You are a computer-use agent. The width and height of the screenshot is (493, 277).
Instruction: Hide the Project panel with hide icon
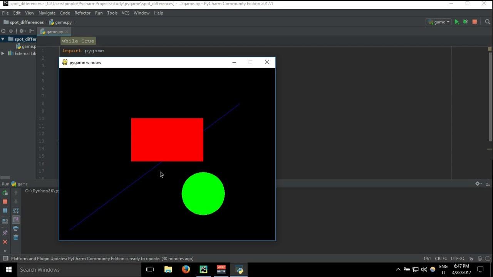[x=32, y=31]
